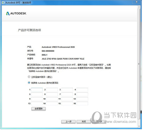The image size is (143, 130).
Task: Click activation code field 5
Action: (37, 94)
